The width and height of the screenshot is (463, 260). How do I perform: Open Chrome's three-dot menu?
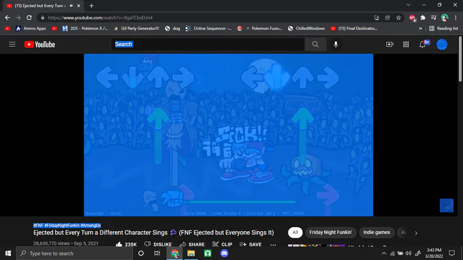pos(456,17)
